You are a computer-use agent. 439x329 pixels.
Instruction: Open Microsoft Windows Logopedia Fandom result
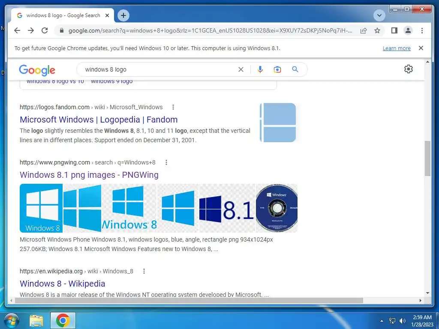99,120
